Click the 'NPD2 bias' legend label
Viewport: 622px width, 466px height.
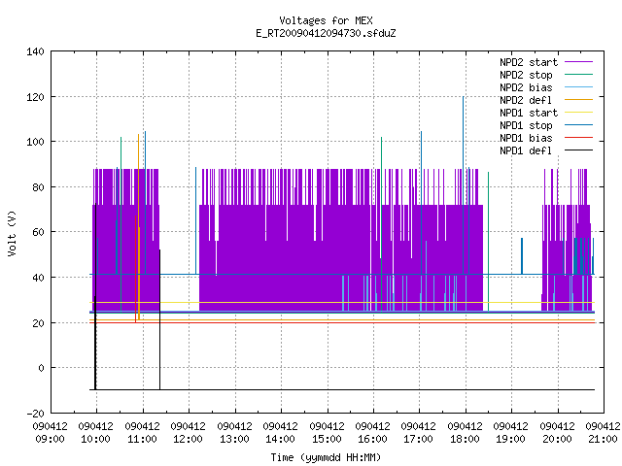[526, 87]
